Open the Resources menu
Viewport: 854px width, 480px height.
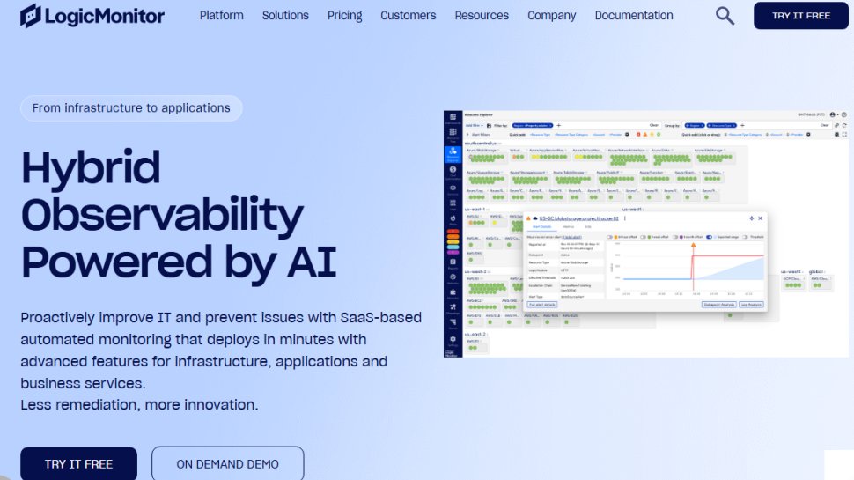482,16
